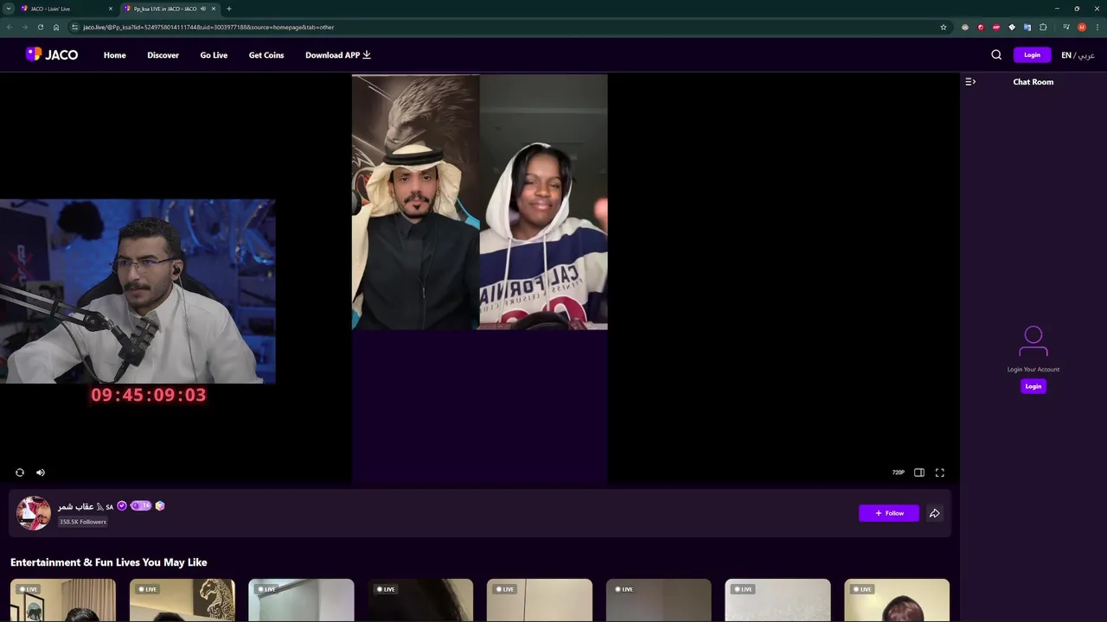This screenshot has height=622, width=1107.
Task: Go back in browser history
Action: coord(10,27)
